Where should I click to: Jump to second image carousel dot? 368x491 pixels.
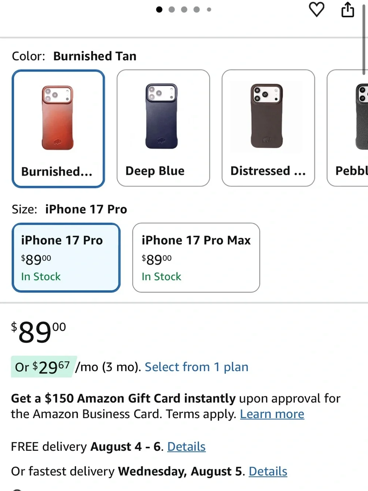pyautogui.click(x=171, y=10)
